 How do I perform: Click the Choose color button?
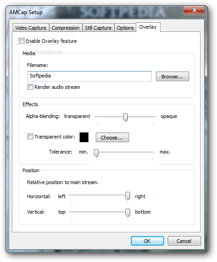pos(112,137)
